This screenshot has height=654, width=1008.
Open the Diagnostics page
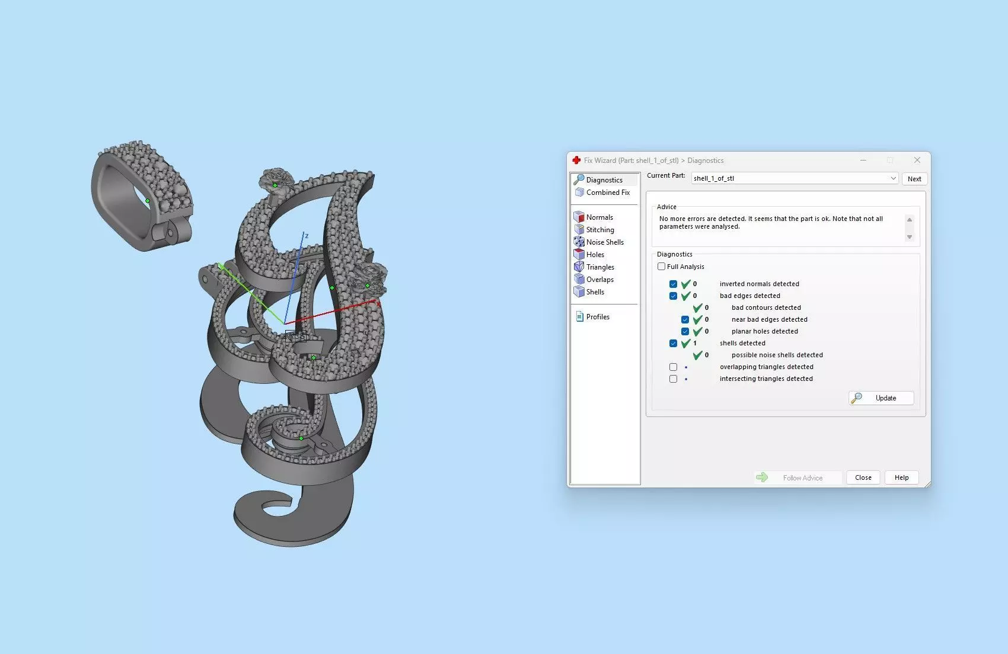coord(604,180)
